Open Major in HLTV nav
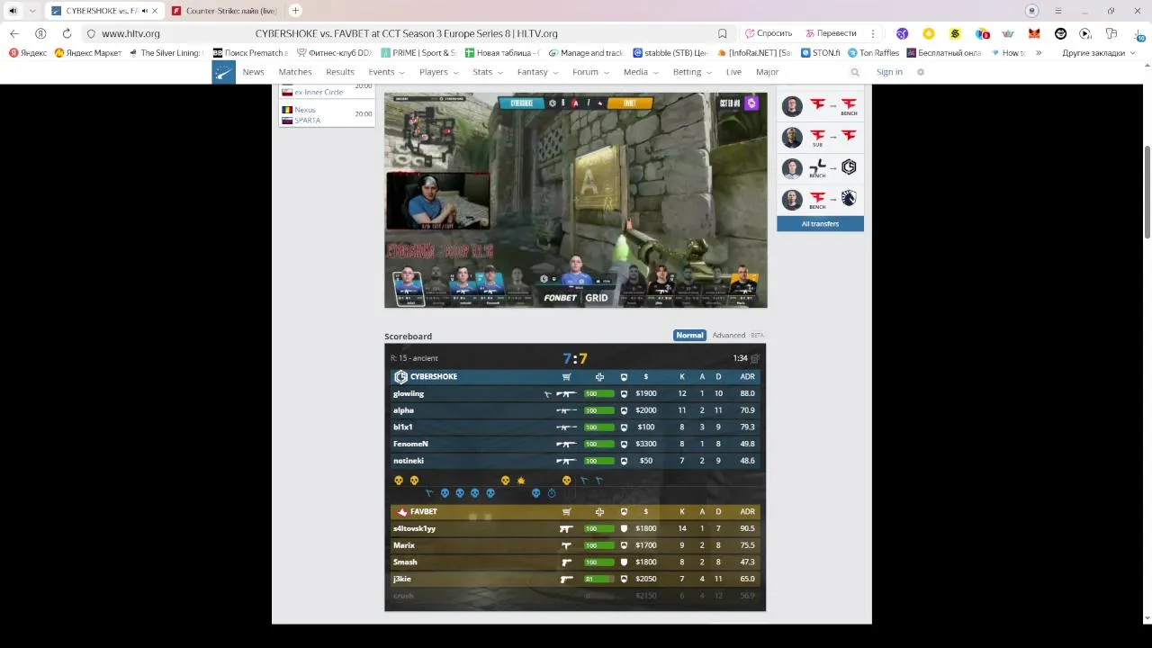The width and height of the screenshot is (1152, 648). (x=767, y=72)
